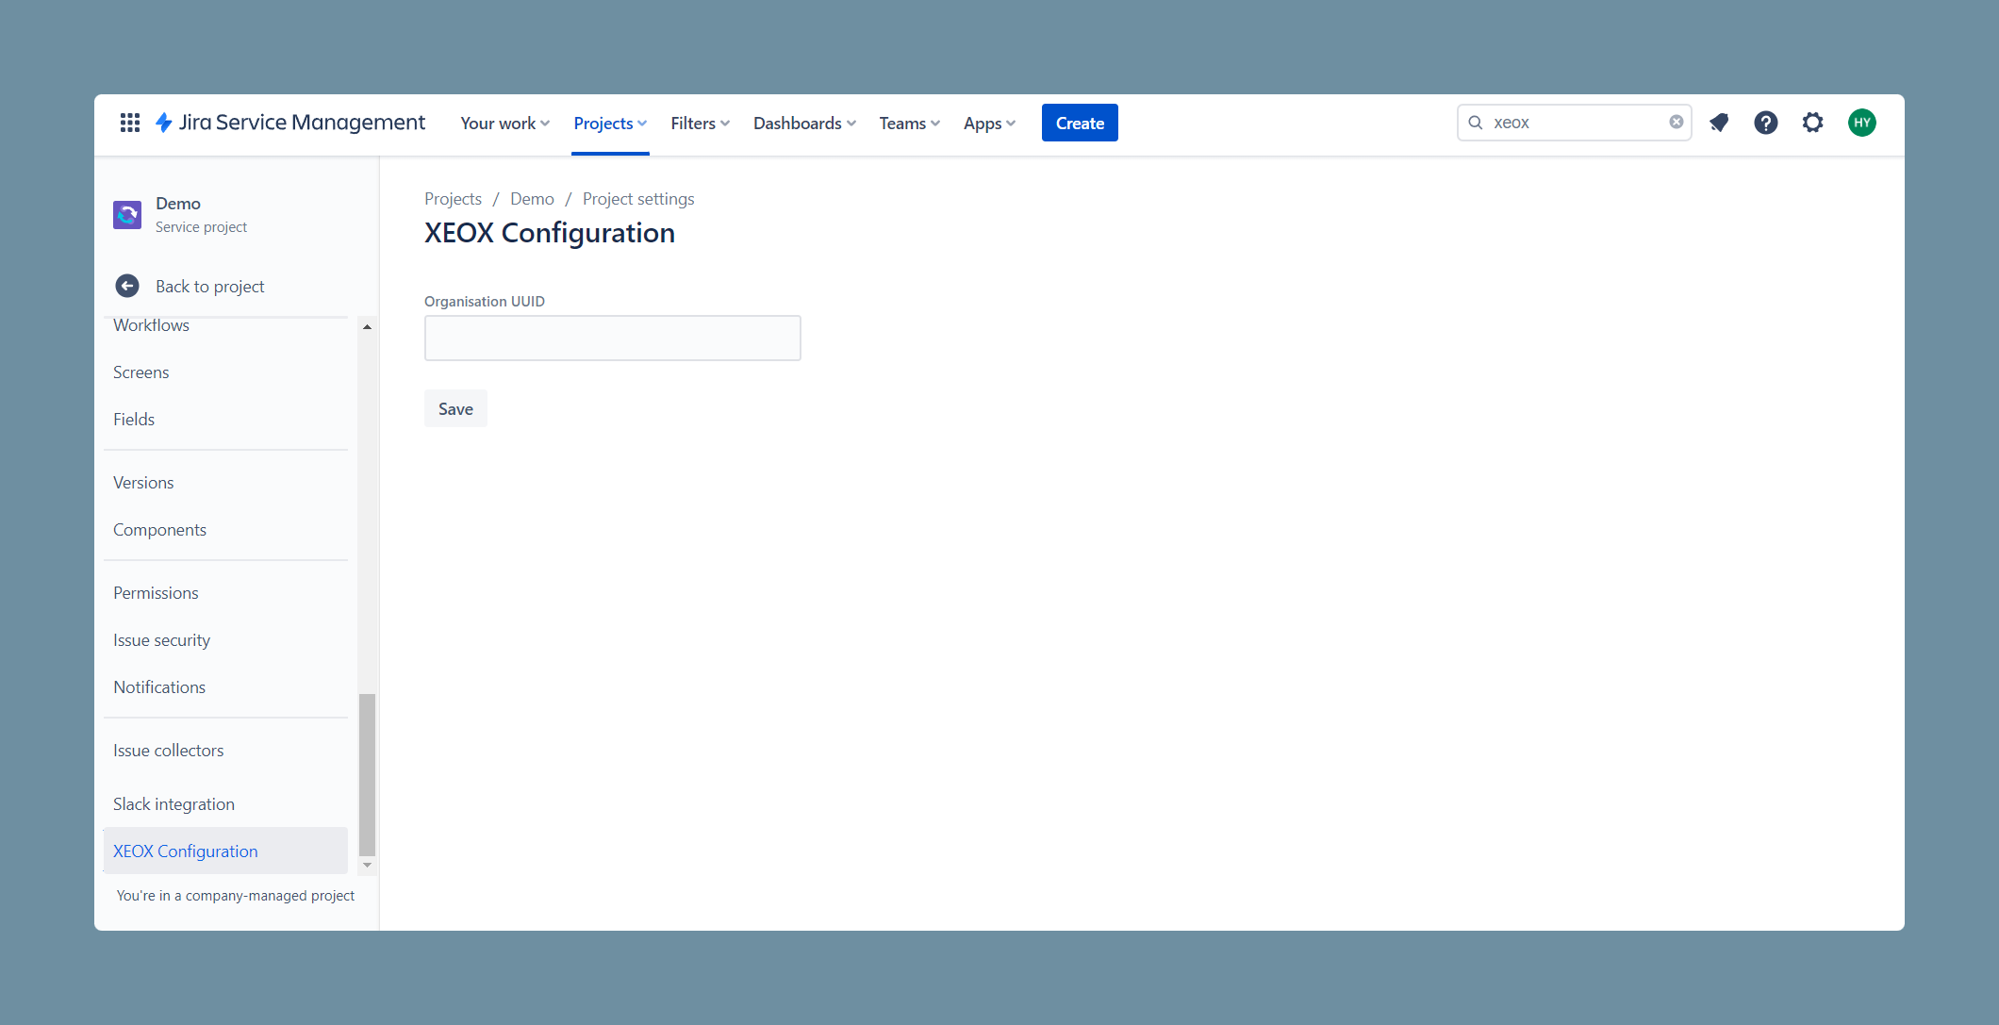
Task: Open the Projects breadcrumb link
Action: coord(453,199)
